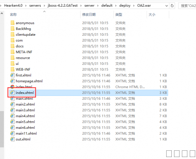The height and width of the screenshot is (159, 196).
Task: Sort files by the 类型 column header
Action: click(119, 15)
